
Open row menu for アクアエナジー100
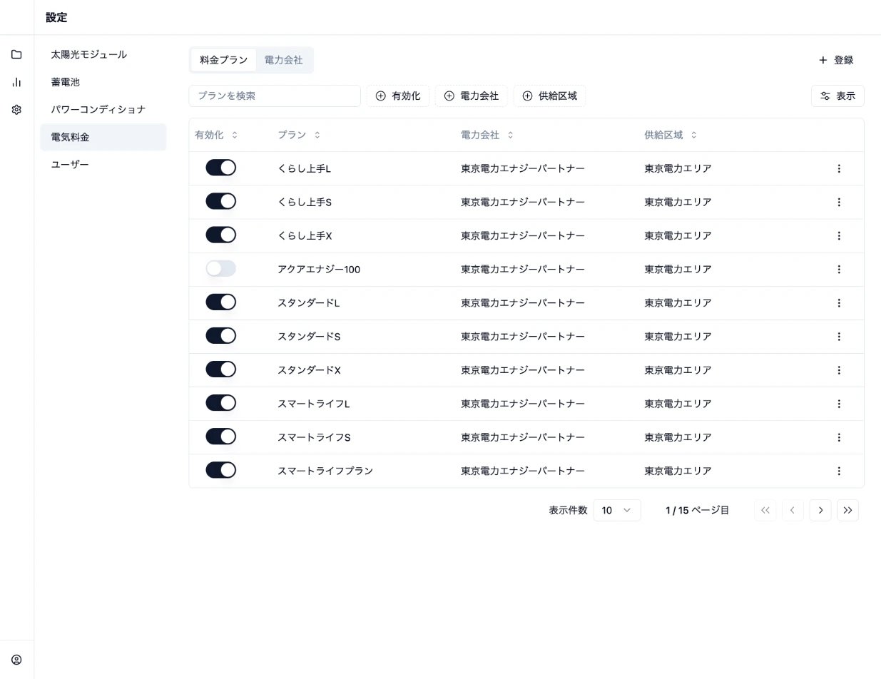(839, 269)
